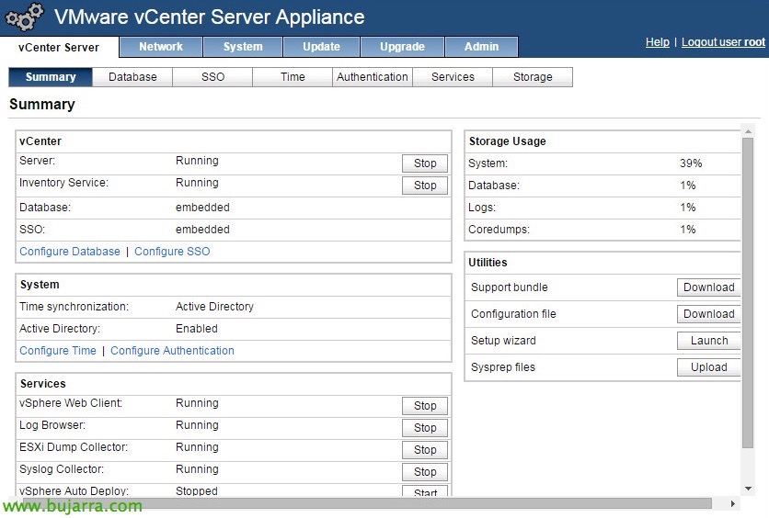Click the horizontal scrollbar right arrow
Image resolution: width=769 pixels, height=518 pixels.
click(x=733, y=504)
